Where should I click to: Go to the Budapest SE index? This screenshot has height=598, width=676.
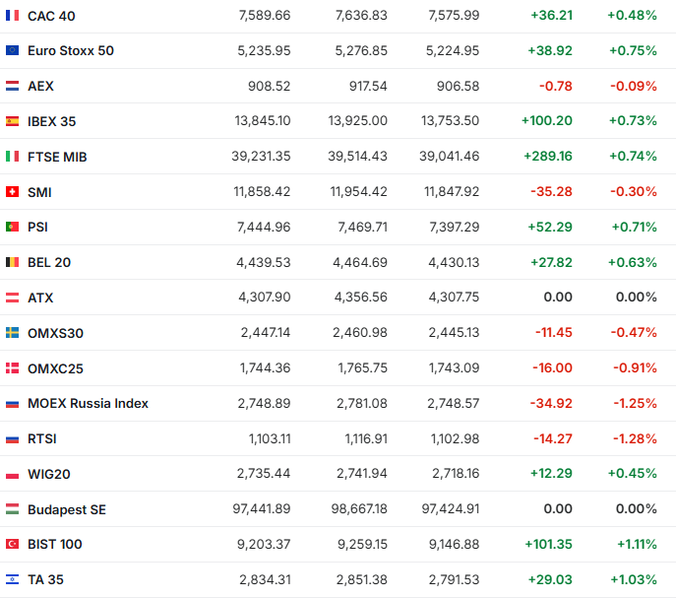pyautogui.click(x=67, y=509)
